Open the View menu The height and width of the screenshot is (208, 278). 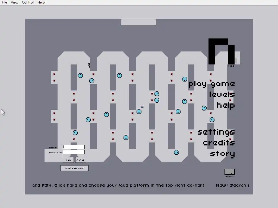point(15,2)
